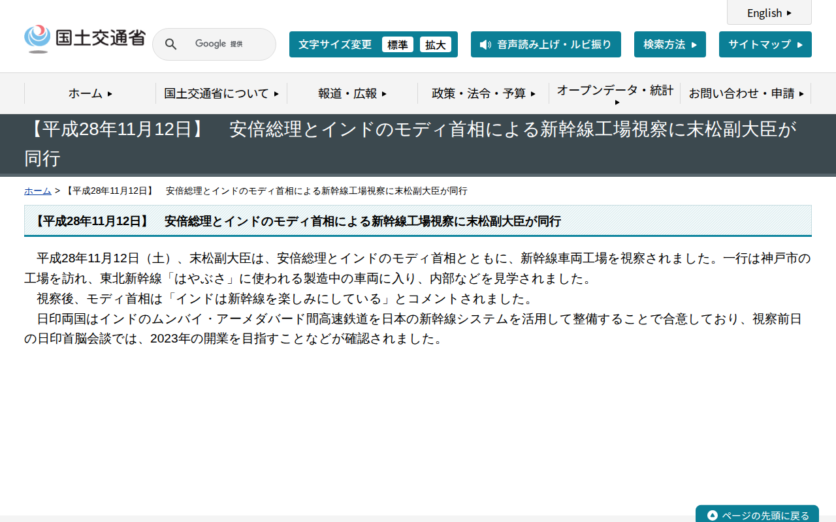
Task: Click the search magnifier icon
Action: point(170,44)
